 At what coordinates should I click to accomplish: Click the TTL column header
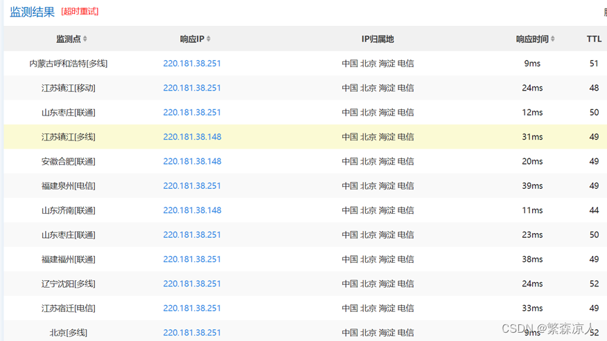594,39
